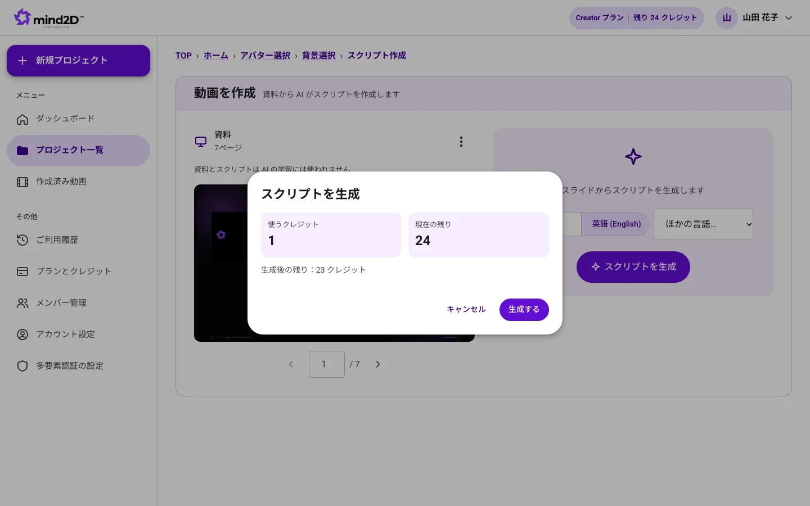Select プロジェクト一覧 in sidebar
810x506 pixels.
tap(78, 150)
